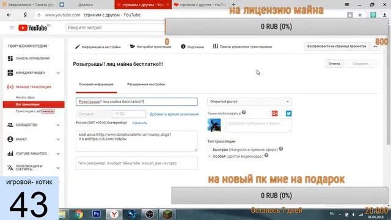Click Воспроизвести на странице просмотра button
Image resolution: width=391 pixels, height=220 pixels.
click(337, 46)
